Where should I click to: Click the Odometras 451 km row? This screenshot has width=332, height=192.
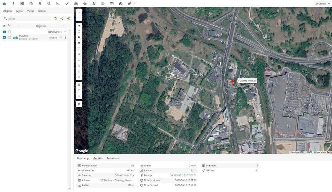click(x=106, y=171)
